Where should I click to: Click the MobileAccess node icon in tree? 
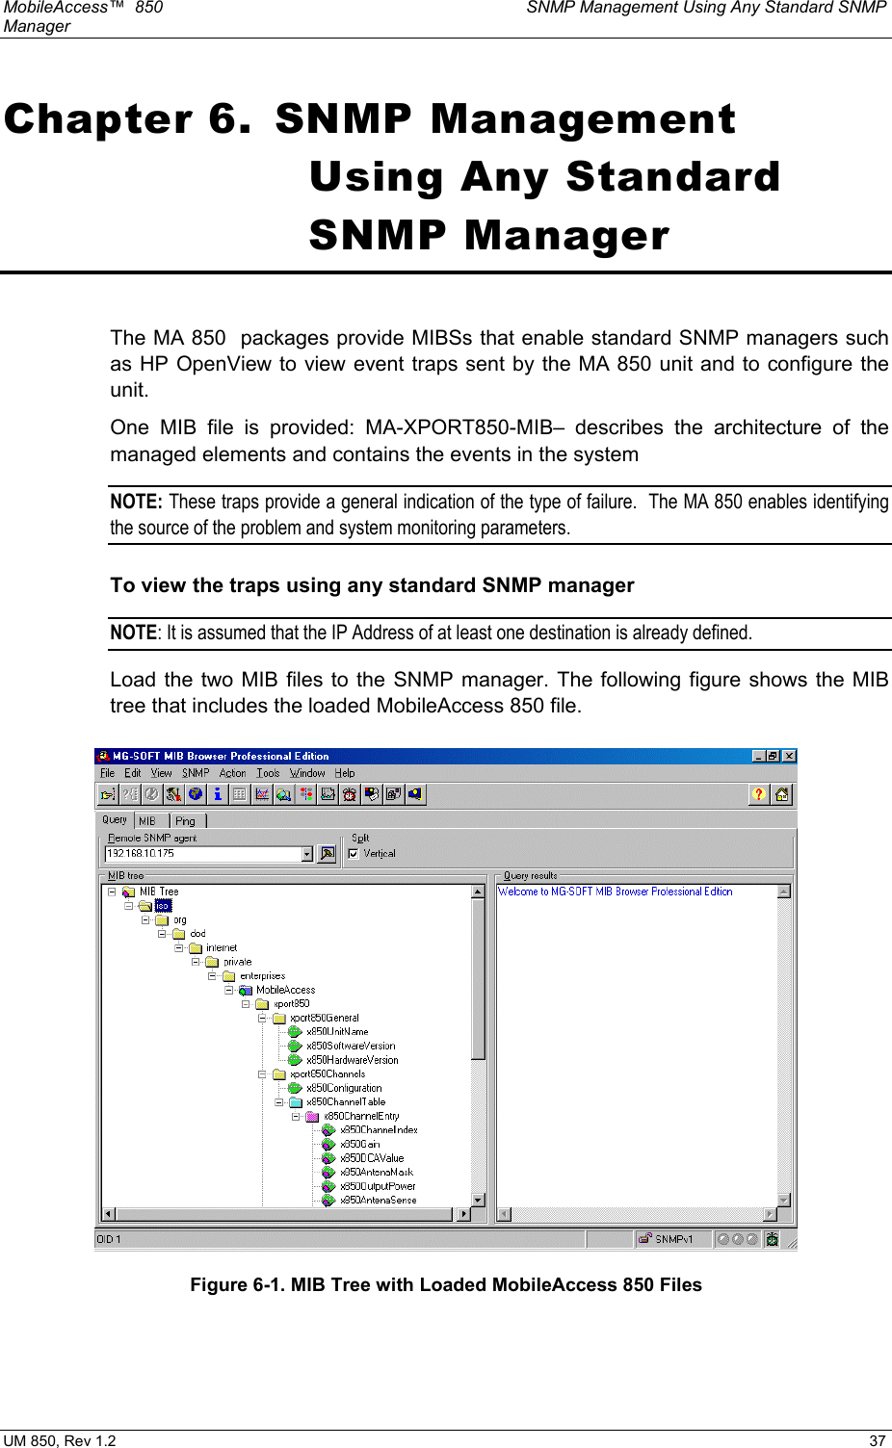(x=246, y=990)
